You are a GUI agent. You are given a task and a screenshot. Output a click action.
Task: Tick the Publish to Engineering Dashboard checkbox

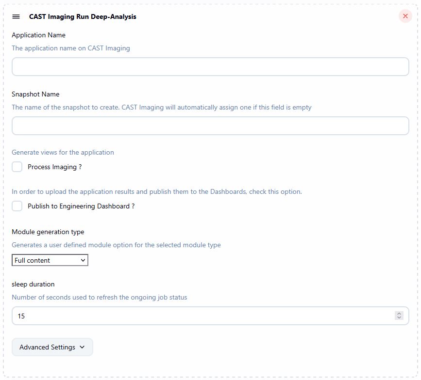tap(17, 206)
